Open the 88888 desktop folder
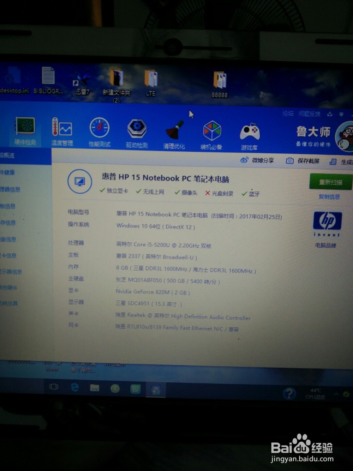This screenshot has height=471, width=353. (220, 85)
